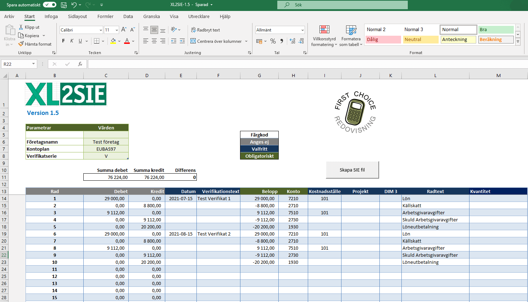Apply italic formatting with K
Screen dimensions: 528x302
(x=72, y=41)
